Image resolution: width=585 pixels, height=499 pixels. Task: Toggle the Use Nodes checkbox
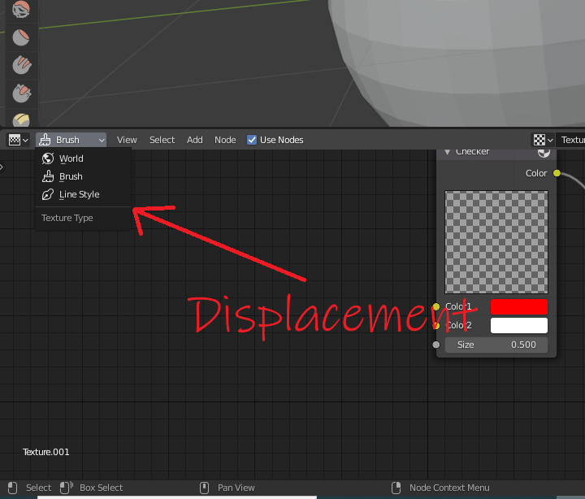(252, 140)
